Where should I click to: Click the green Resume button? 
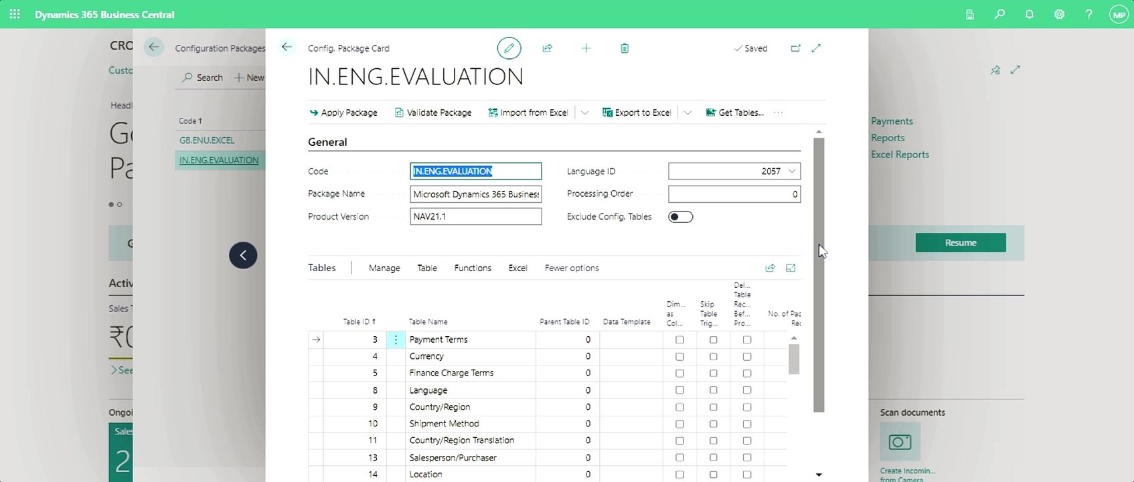(961, 242)
